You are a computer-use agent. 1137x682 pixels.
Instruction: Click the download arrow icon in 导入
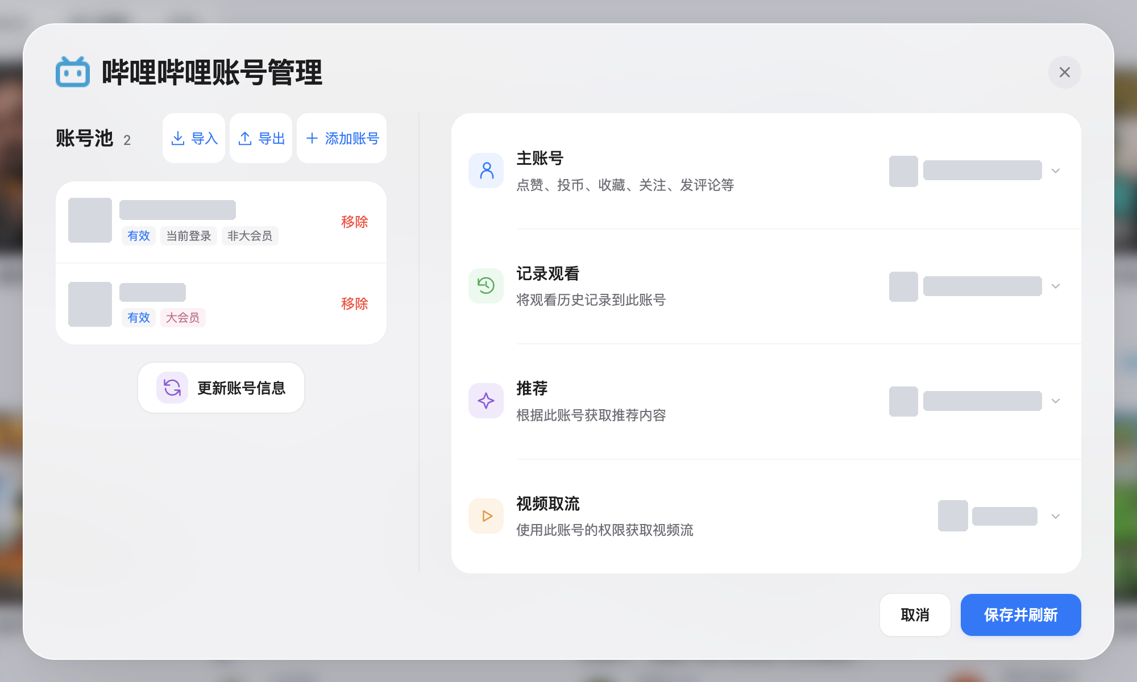point(178,138)
